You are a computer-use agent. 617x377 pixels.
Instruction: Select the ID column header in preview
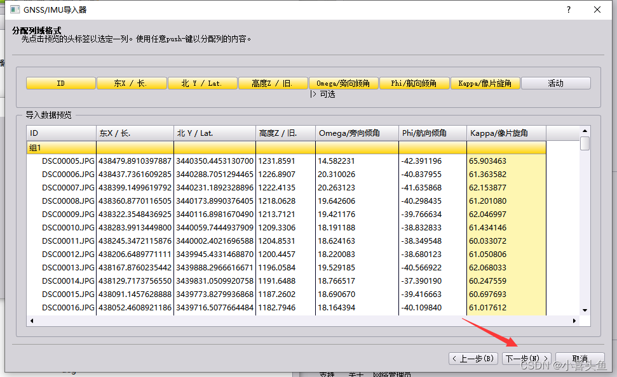tap(60, 133)
